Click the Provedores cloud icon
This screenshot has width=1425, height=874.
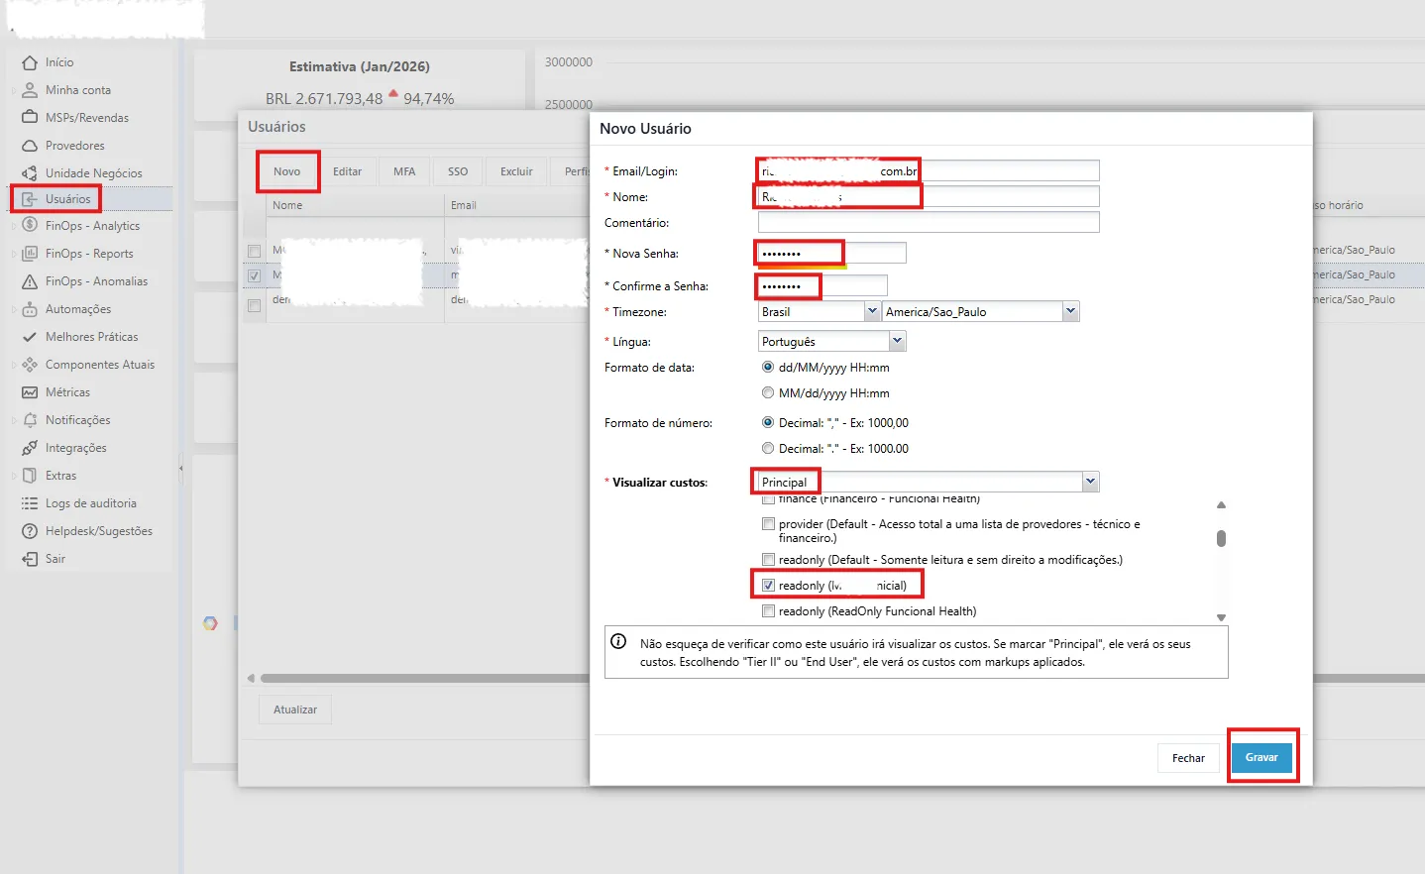pos(30,146)
